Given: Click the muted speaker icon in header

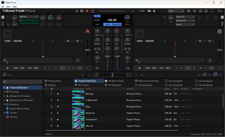Looking at the screenshot, I should [87, 11].
